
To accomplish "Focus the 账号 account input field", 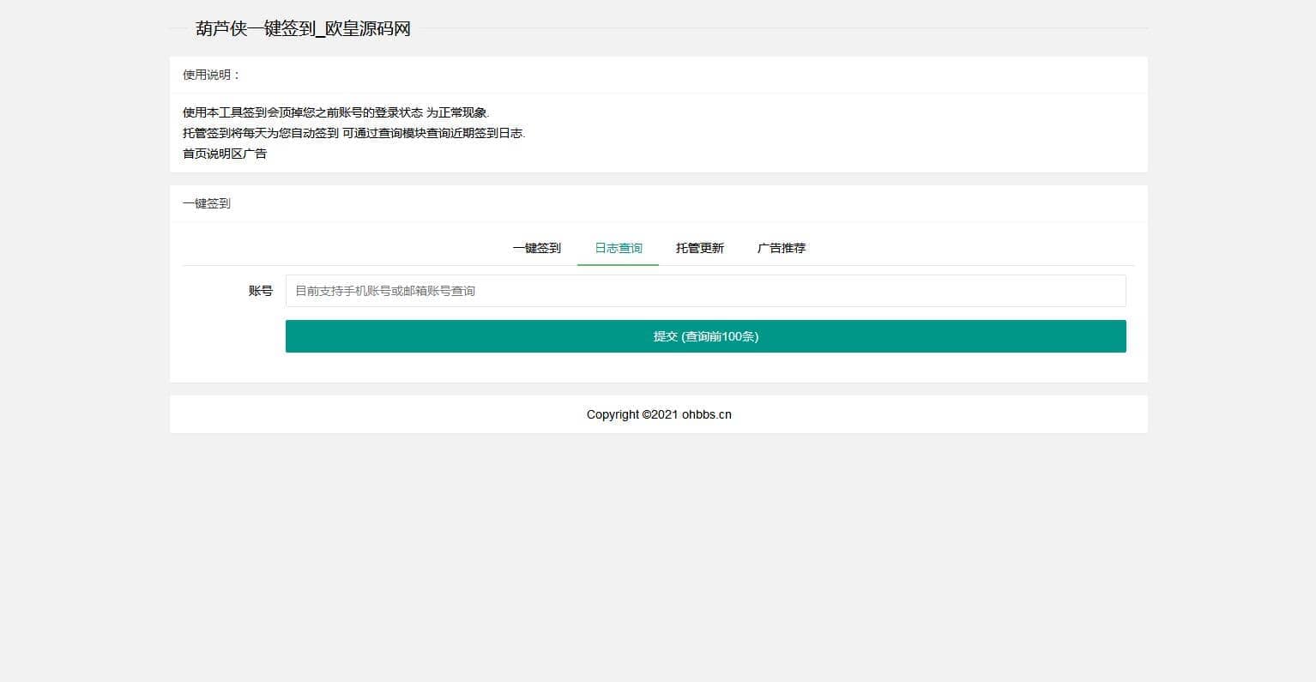I will [705, 291].
